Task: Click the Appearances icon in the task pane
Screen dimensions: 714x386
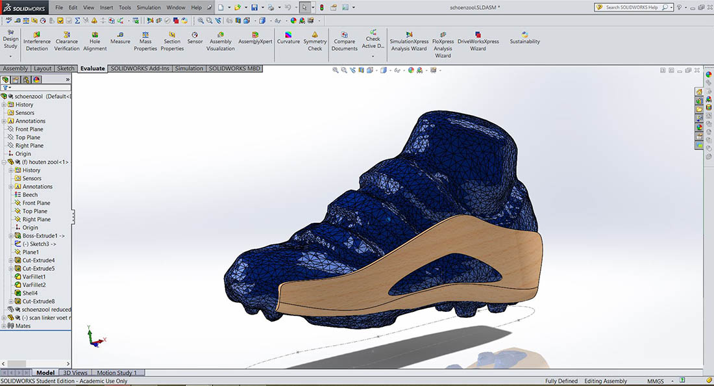Action: [x=699, y=127]
